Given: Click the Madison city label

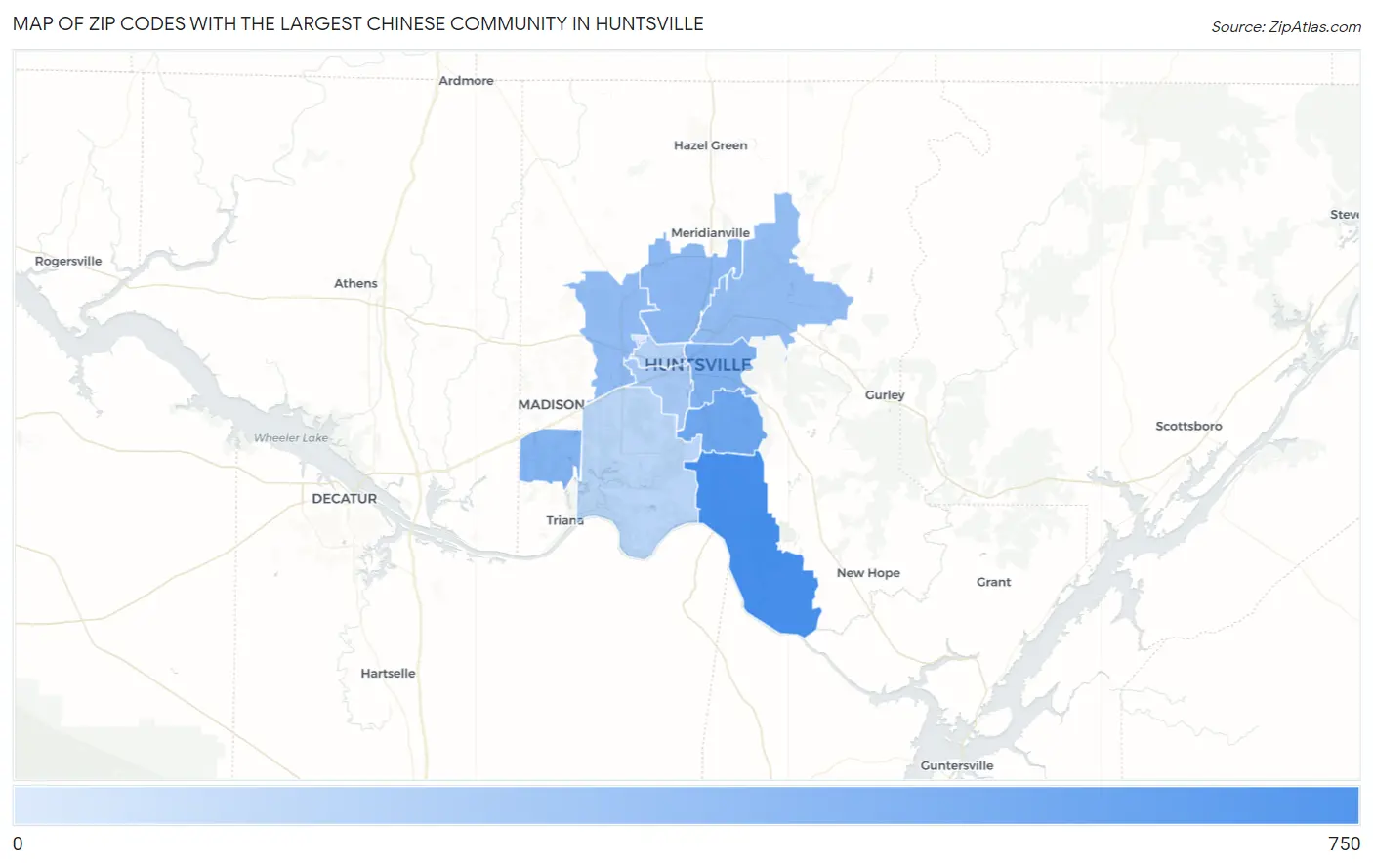Looking at the screenshot, I should pyautogui.click(x=551, y=404).
